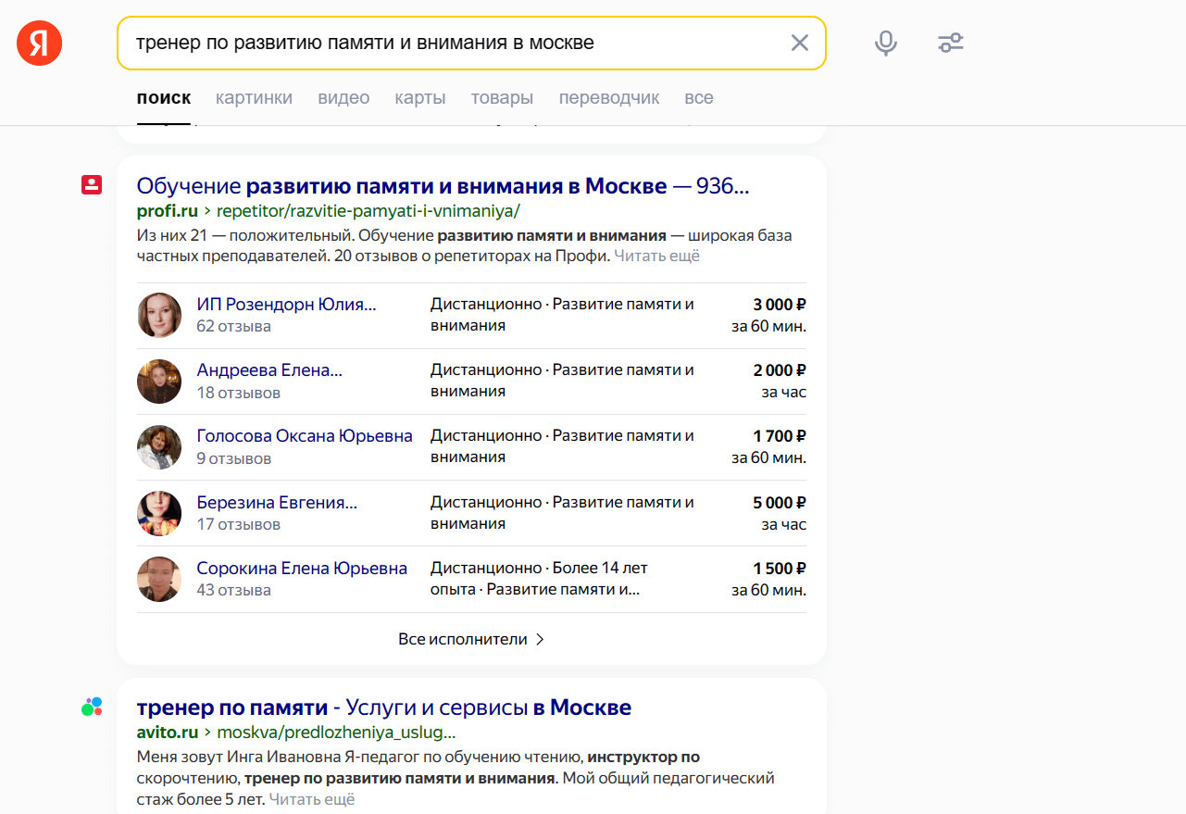
Task: Open the товары tab
Action: click(502, 97)
